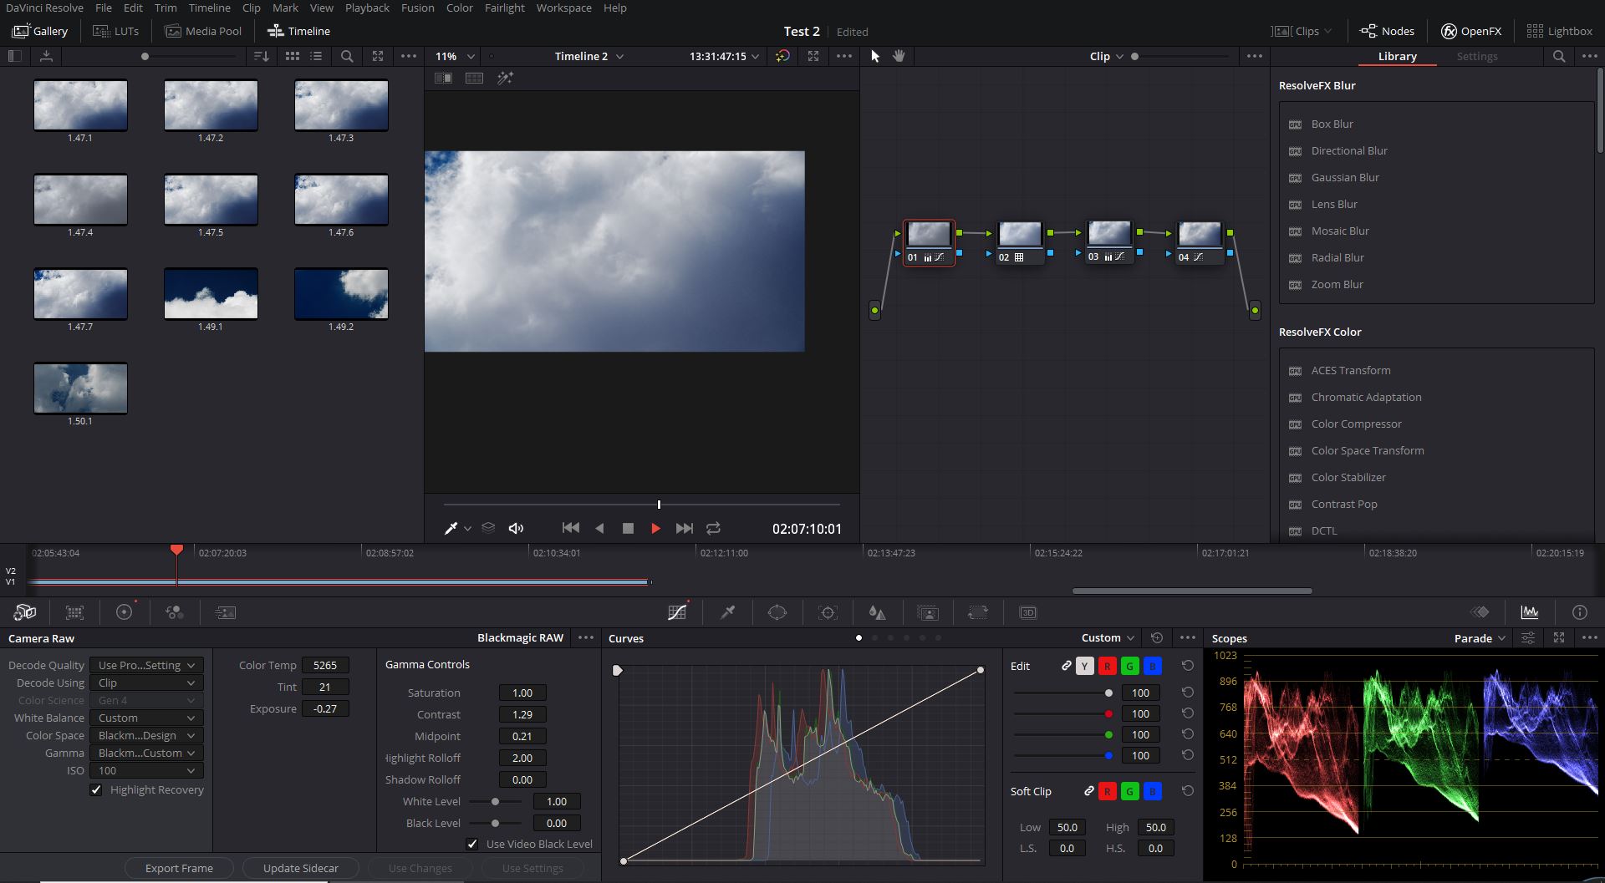The height and width of the screenshot is (883, 1605).
Task: Toggle loop playback
Action: (713, 528)
